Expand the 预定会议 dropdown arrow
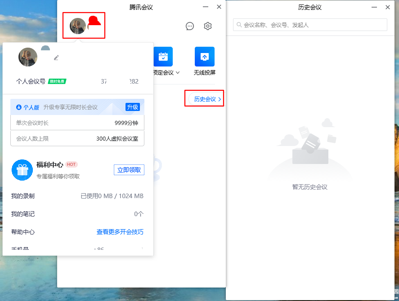399x301 pixels. 178,73
